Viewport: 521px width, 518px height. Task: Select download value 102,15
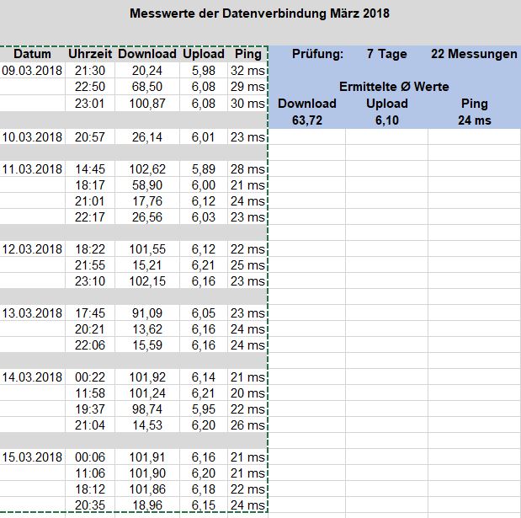point(147,281)
